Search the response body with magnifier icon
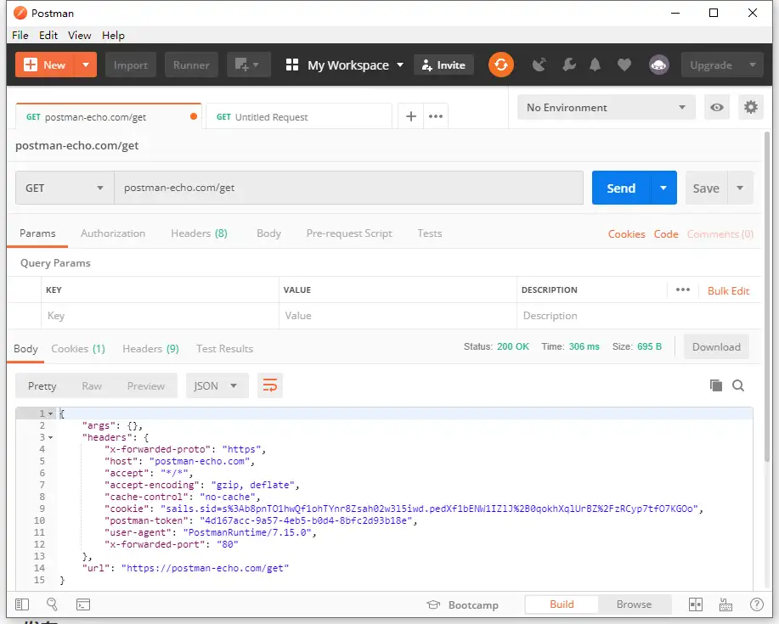The width and height of the screenshot is (779, 624). click(738, 385)
